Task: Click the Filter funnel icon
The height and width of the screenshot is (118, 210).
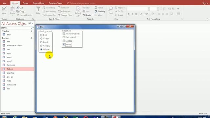Action: (38, 9)
